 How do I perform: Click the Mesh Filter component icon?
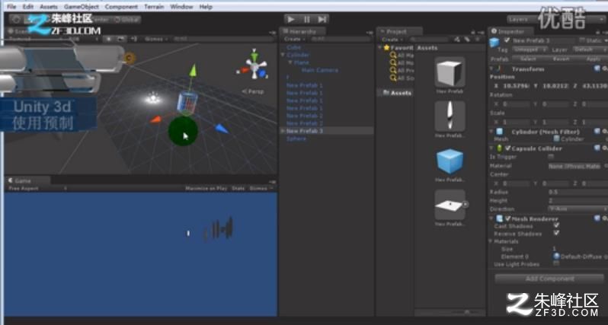pyautogui.click(x=500, y=132)
